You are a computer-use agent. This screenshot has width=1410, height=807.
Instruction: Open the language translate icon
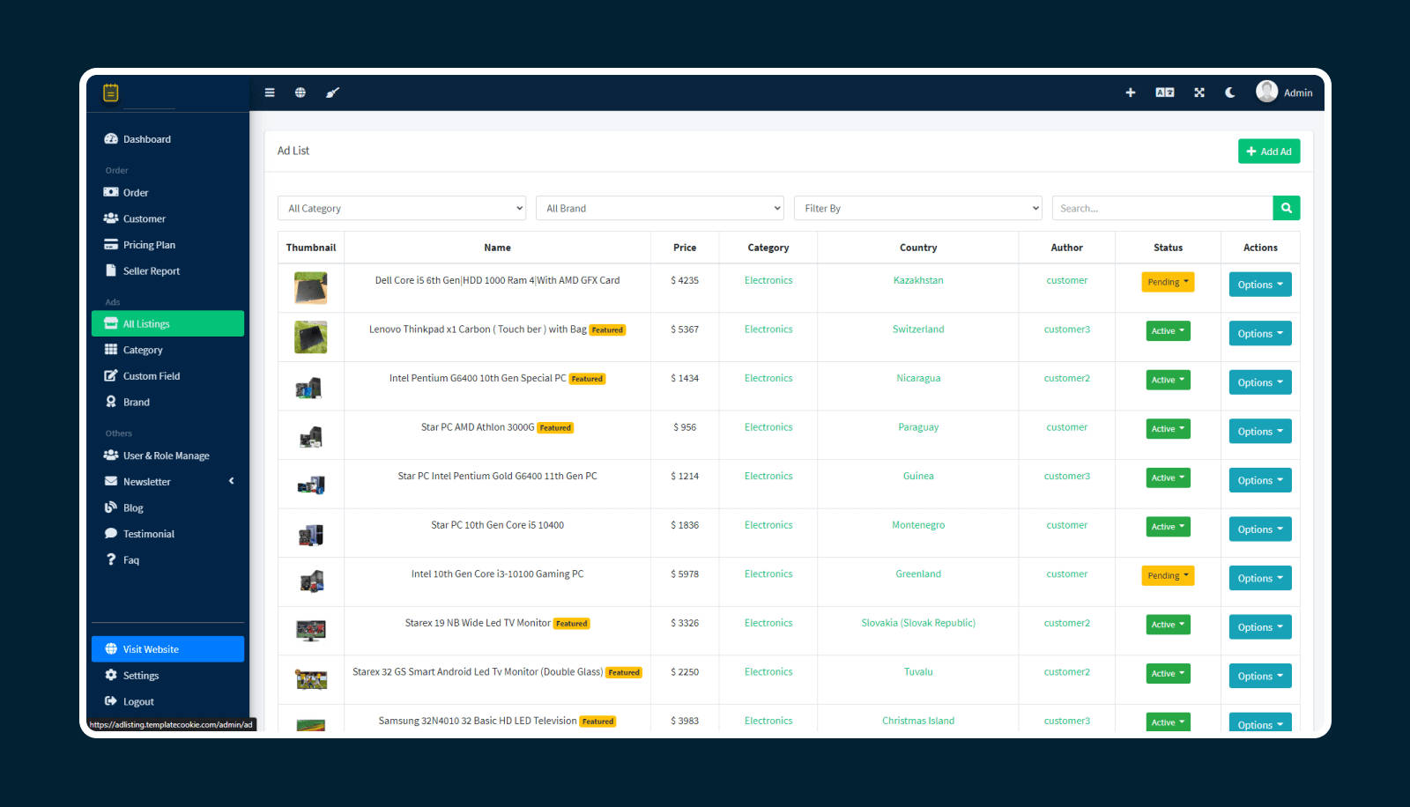click(x=1165, y=93)
